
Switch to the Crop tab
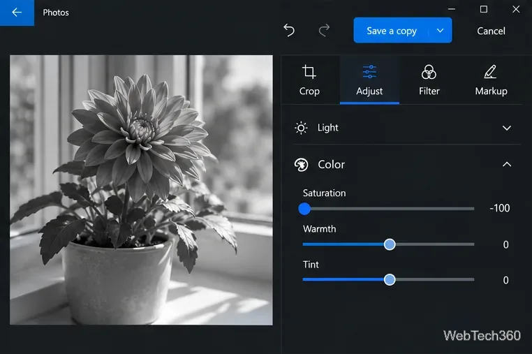point(309,80)
